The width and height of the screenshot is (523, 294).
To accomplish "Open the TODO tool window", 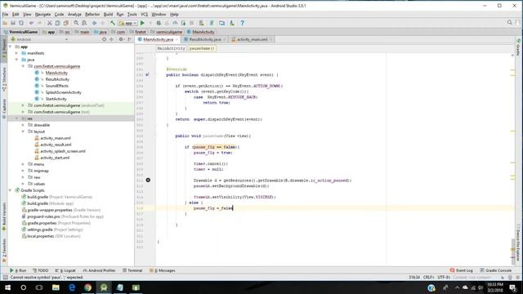I will pos(41,270).
